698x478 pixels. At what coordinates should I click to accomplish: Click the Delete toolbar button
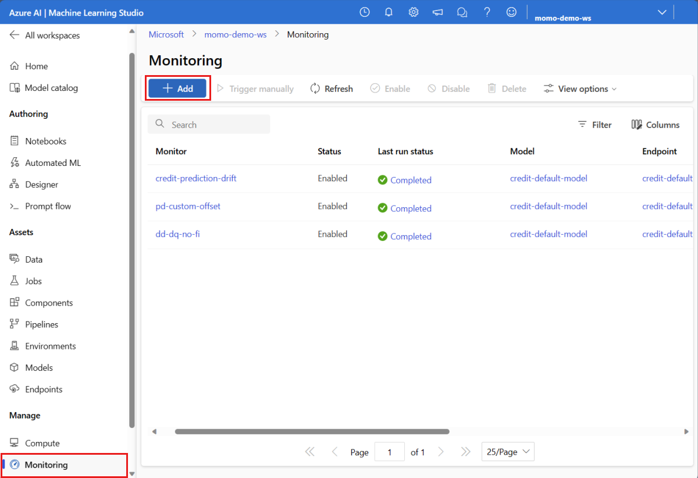pyautogui.click(x=507, y=88)
